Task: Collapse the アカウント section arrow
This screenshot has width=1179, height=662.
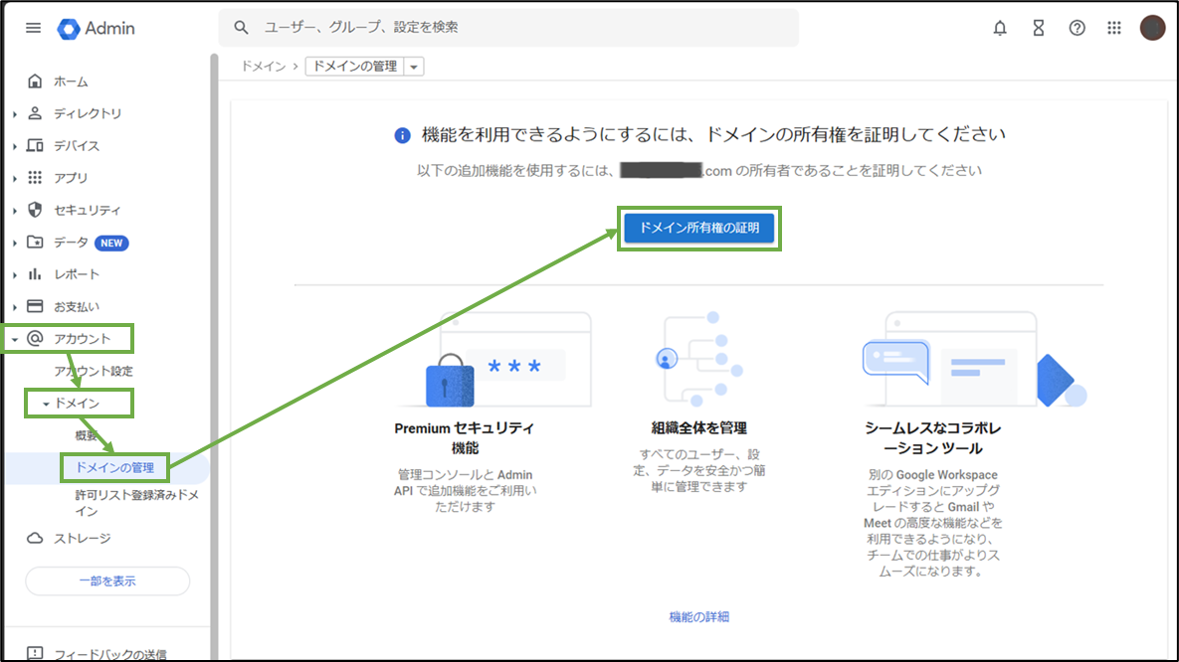Action: click(x=14, y=339)
